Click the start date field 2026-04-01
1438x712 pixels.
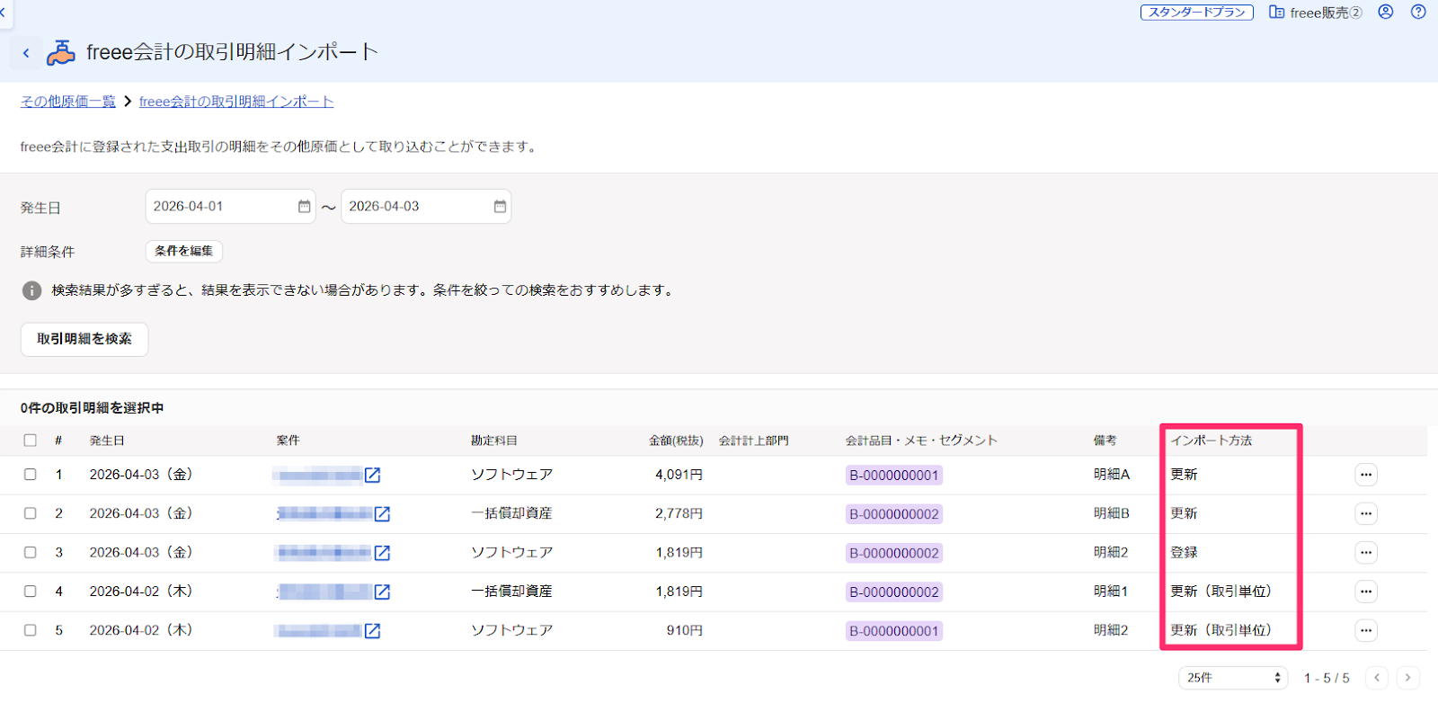[230, 207]
